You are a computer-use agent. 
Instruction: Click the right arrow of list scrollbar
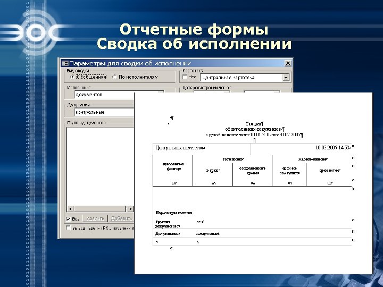(x=130, y=209)
